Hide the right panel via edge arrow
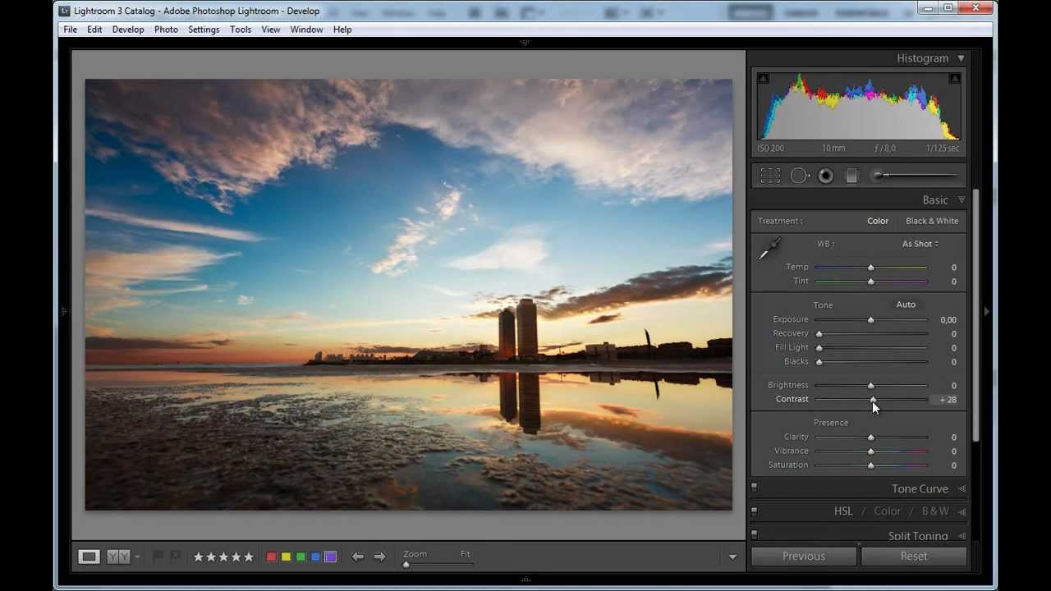The height and width of the screenshot is (591, 1051). 986,311
